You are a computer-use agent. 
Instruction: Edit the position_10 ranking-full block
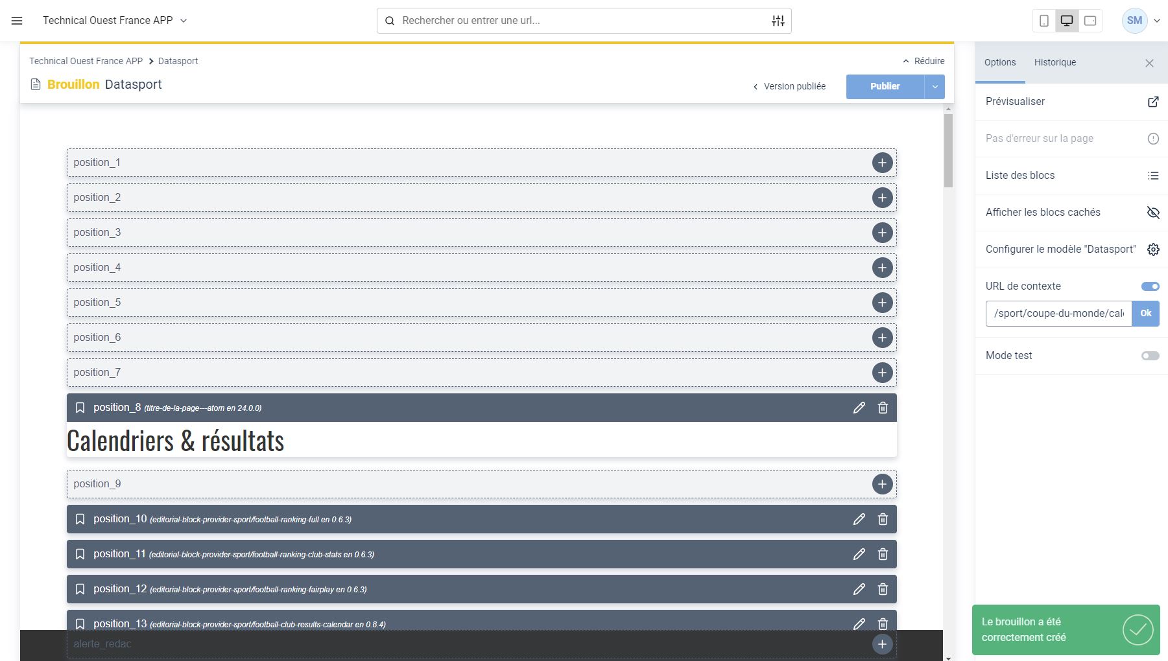tap(859, 519)
